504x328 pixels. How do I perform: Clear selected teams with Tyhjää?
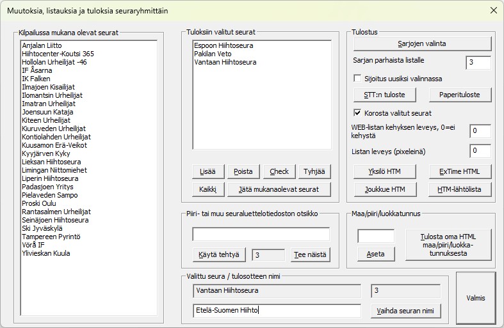tap(314, 171)
